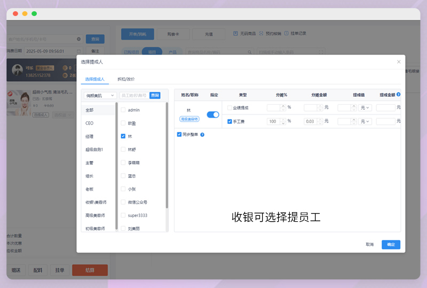Click the 取消 cancel button
This screenshot has height=288, width=427.
pos(369,244)
